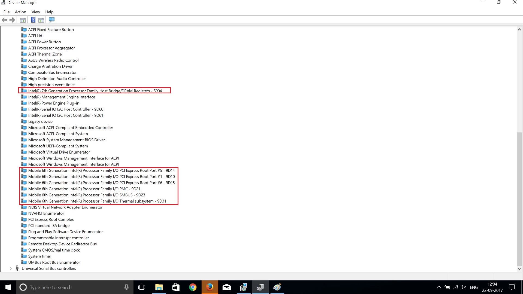The image size is (523, 294).
Task: Select PCI Express Root Complex
Action: tap(51, 219)
